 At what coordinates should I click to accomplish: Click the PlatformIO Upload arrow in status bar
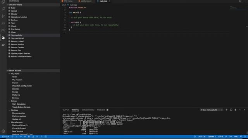click(21, 137)
